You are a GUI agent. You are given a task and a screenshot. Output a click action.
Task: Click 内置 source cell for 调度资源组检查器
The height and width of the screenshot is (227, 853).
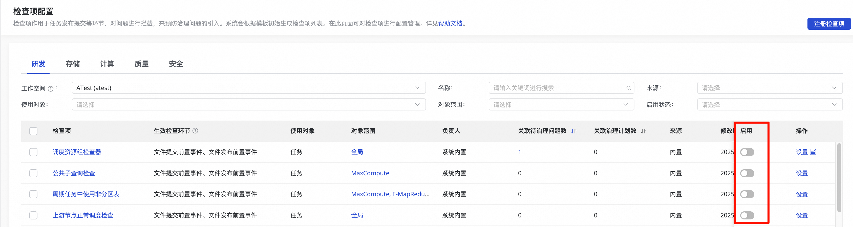click(x=676, y=152)
